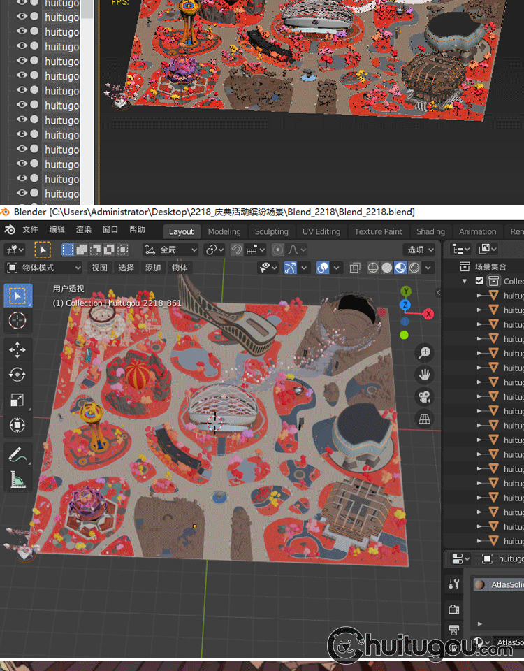Choose the Scale tool
The height and width of the screenshot is (671, 524).
[x=17, y=401]
